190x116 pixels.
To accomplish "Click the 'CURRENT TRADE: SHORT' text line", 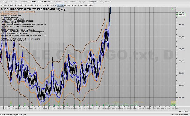I will 22,32.
